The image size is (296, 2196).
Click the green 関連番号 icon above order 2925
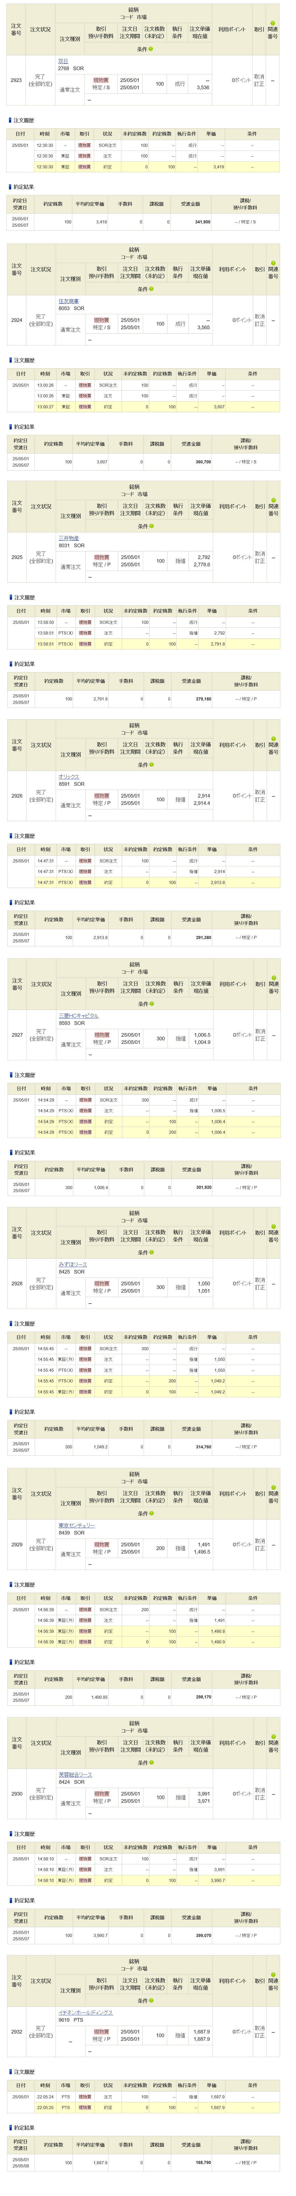click(273, 500)
